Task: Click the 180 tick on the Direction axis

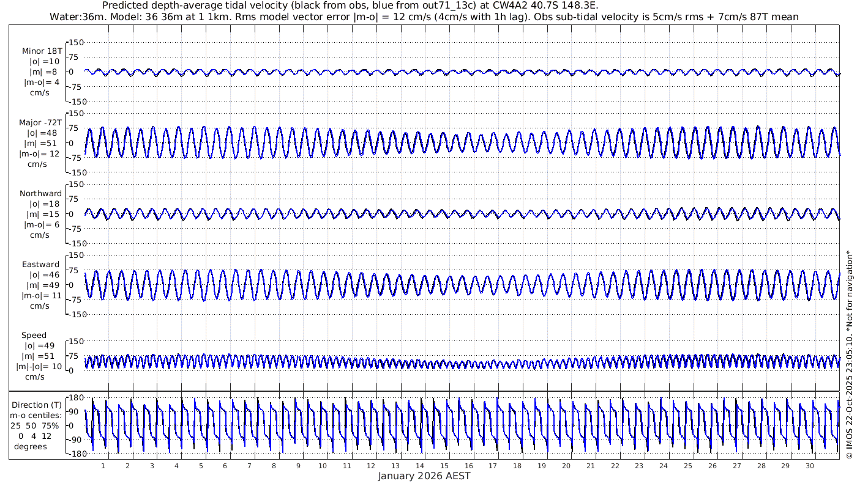Action: 75,397
